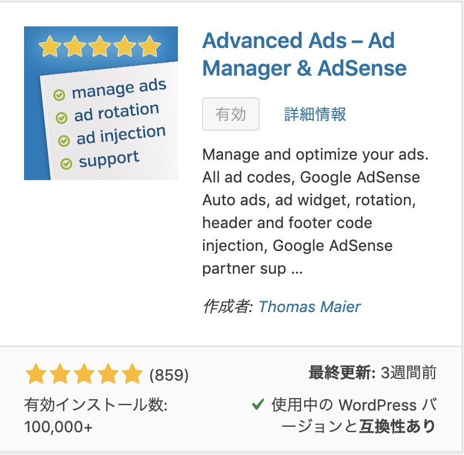Click the second rating star in footer
The width and height of the screenshot is (464, 455).
coord(60,374)
